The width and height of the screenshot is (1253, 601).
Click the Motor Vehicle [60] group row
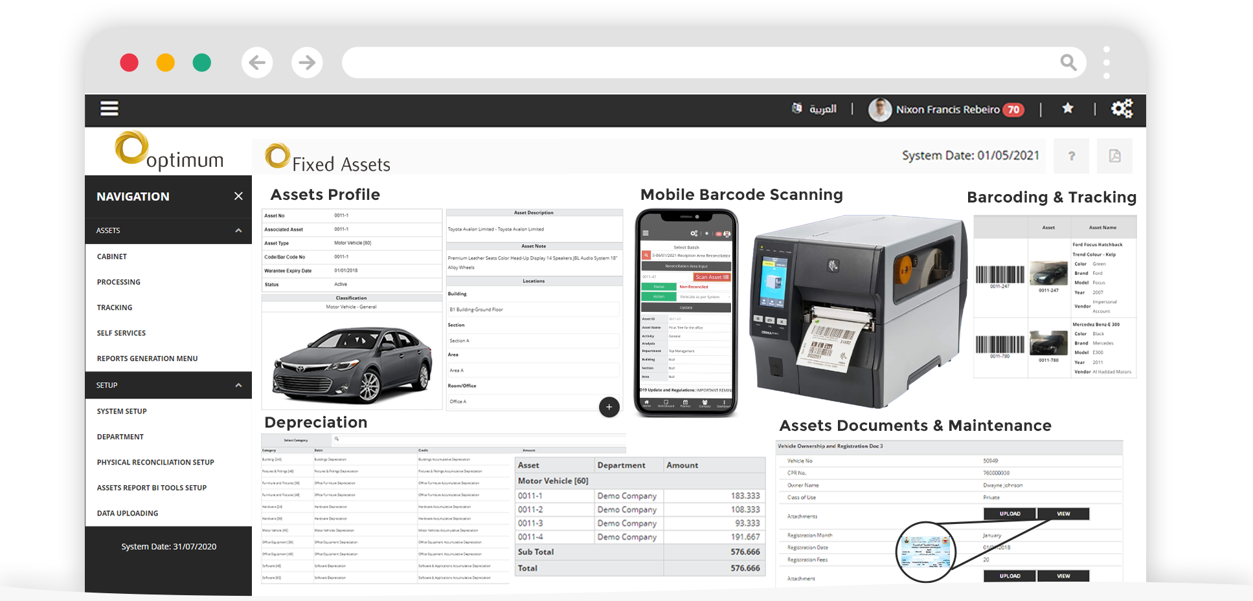click(x=640, y=481)
